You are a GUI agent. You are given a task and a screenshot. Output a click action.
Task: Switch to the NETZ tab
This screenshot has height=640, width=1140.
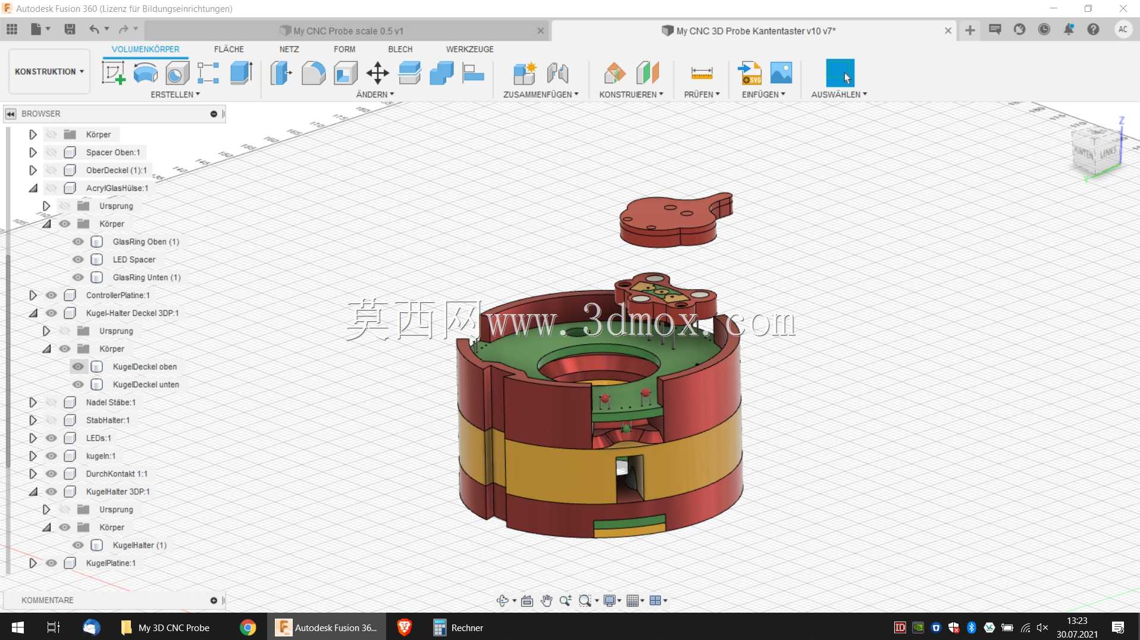(x=289, y=49)
